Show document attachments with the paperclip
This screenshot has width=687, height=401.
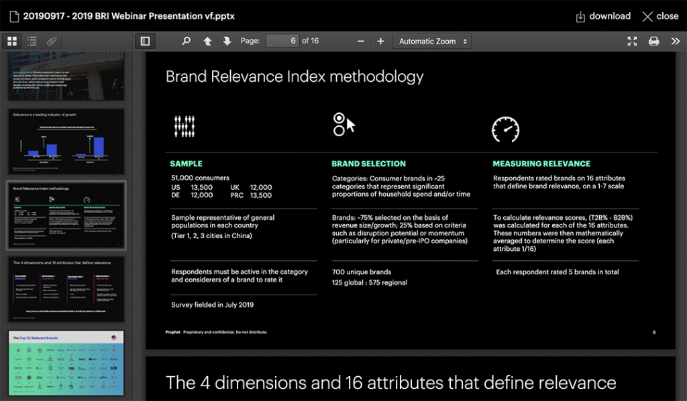coord(51,41)
